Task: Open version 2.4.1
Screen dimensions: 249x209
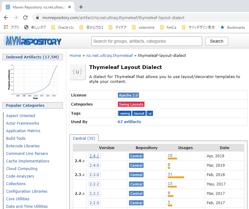Action: [94, 156]
